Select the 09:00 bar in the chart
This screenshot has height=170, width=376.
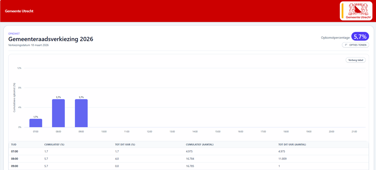(81, 113)
